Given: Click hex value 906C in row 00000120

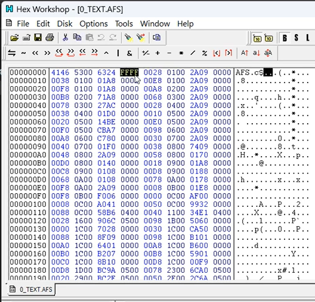Looking at the screenshot, I should pyautogui.click(x=106, y=221).
